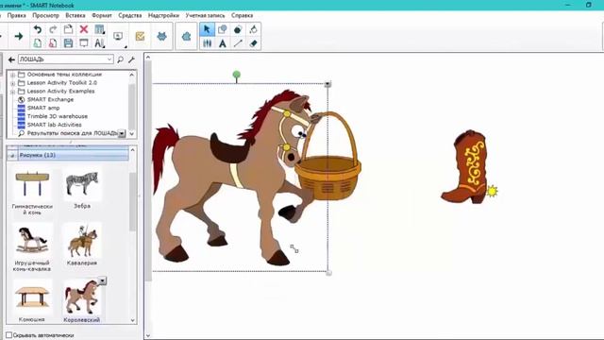Screen dimensions: 604x340
Task: Open the SMART Response assessment icon
Action: click(x=141, y=36)
